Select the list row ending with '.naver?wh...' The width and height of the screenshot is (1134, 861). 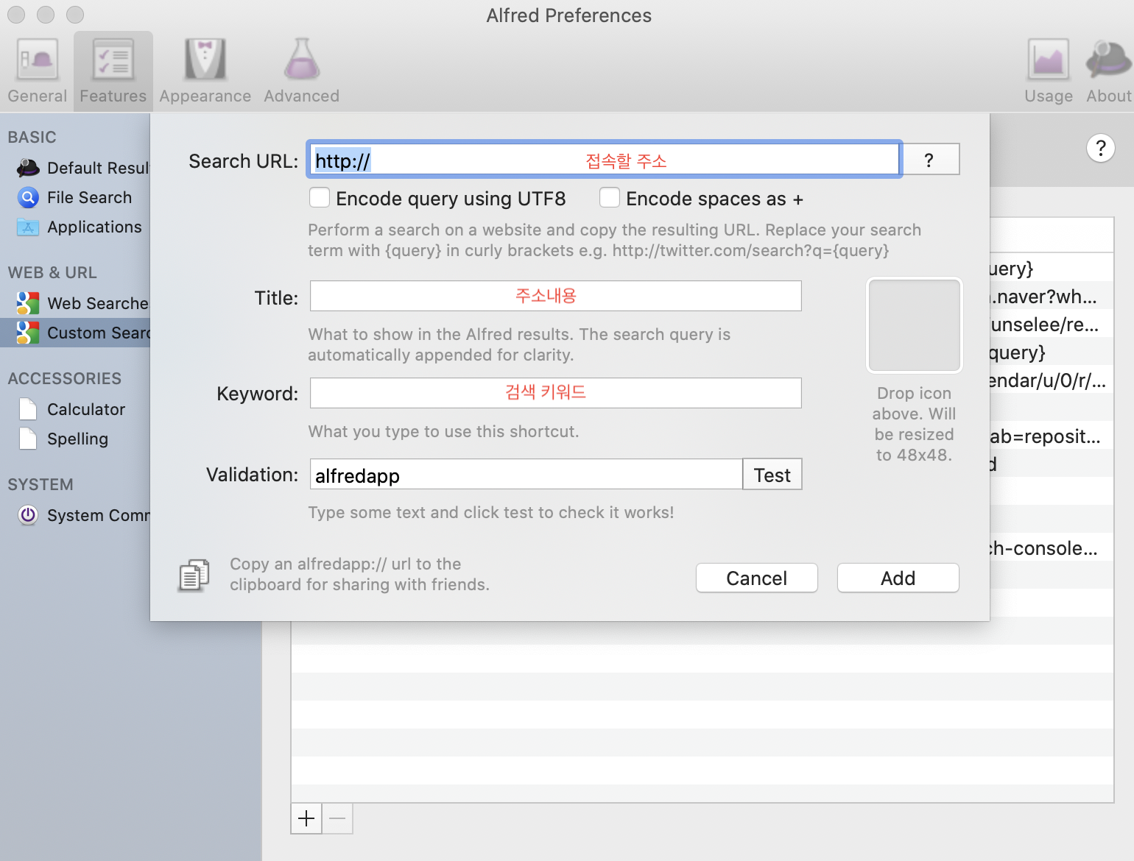(x=1051, y=296)
